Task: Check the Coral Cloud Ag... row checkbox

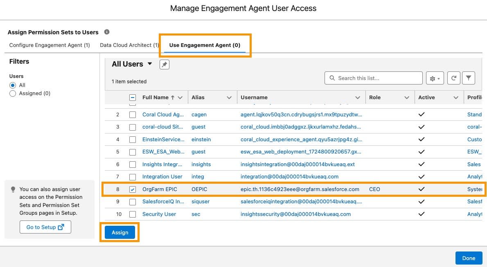Action: tap(133, 115)
